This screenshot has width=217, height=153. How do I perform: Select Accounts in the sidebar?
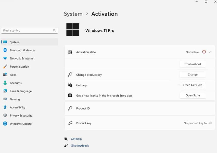point(30,83)
